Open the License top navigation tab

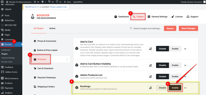point(177,17)
